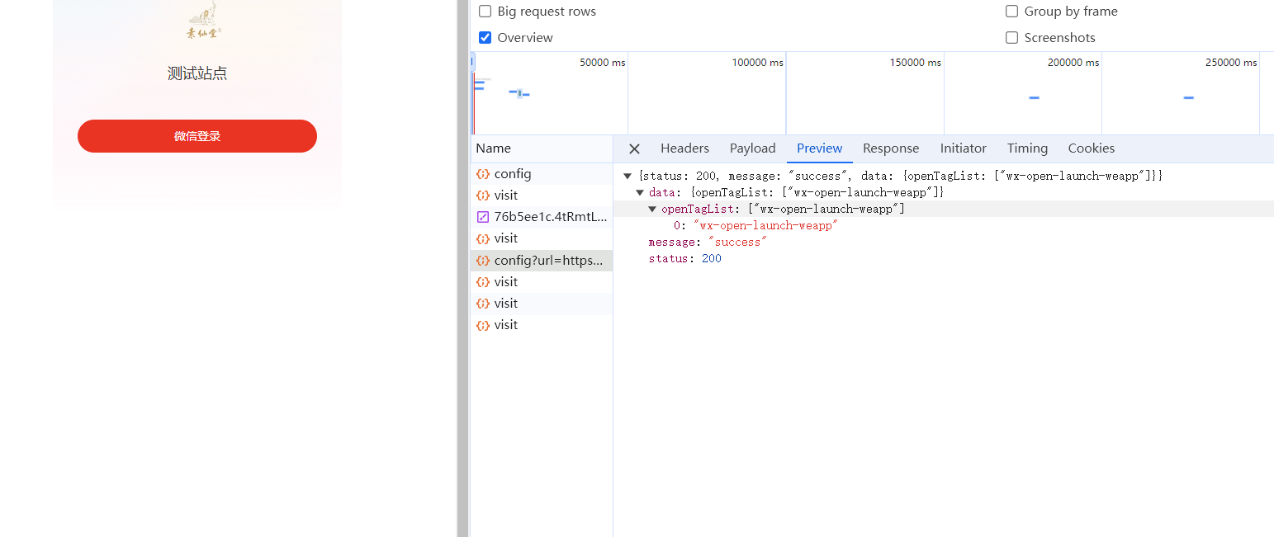Switch to the Cookies tab

click(x=1091, y=148)
